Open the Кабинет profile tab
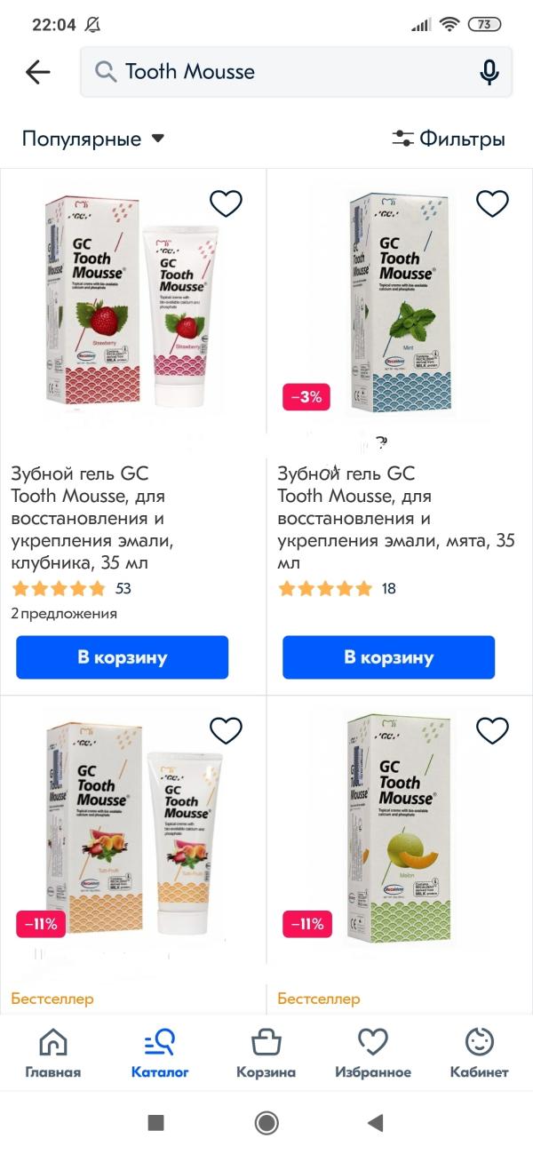Screen dimensions: 533x1154 tap(480, 1053)
